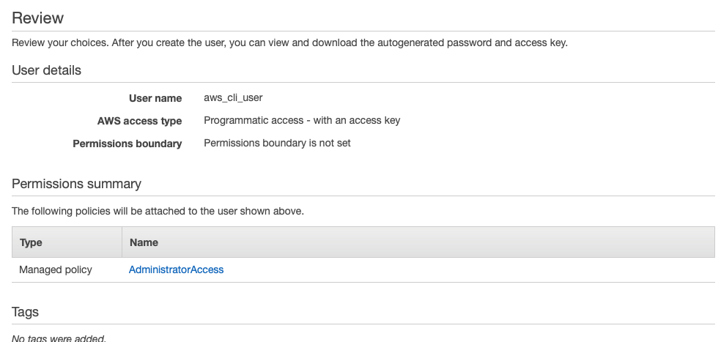Click the Permissions summary heading
The width and height of the screenshot is (721, 342).
(x=76, y=184)
